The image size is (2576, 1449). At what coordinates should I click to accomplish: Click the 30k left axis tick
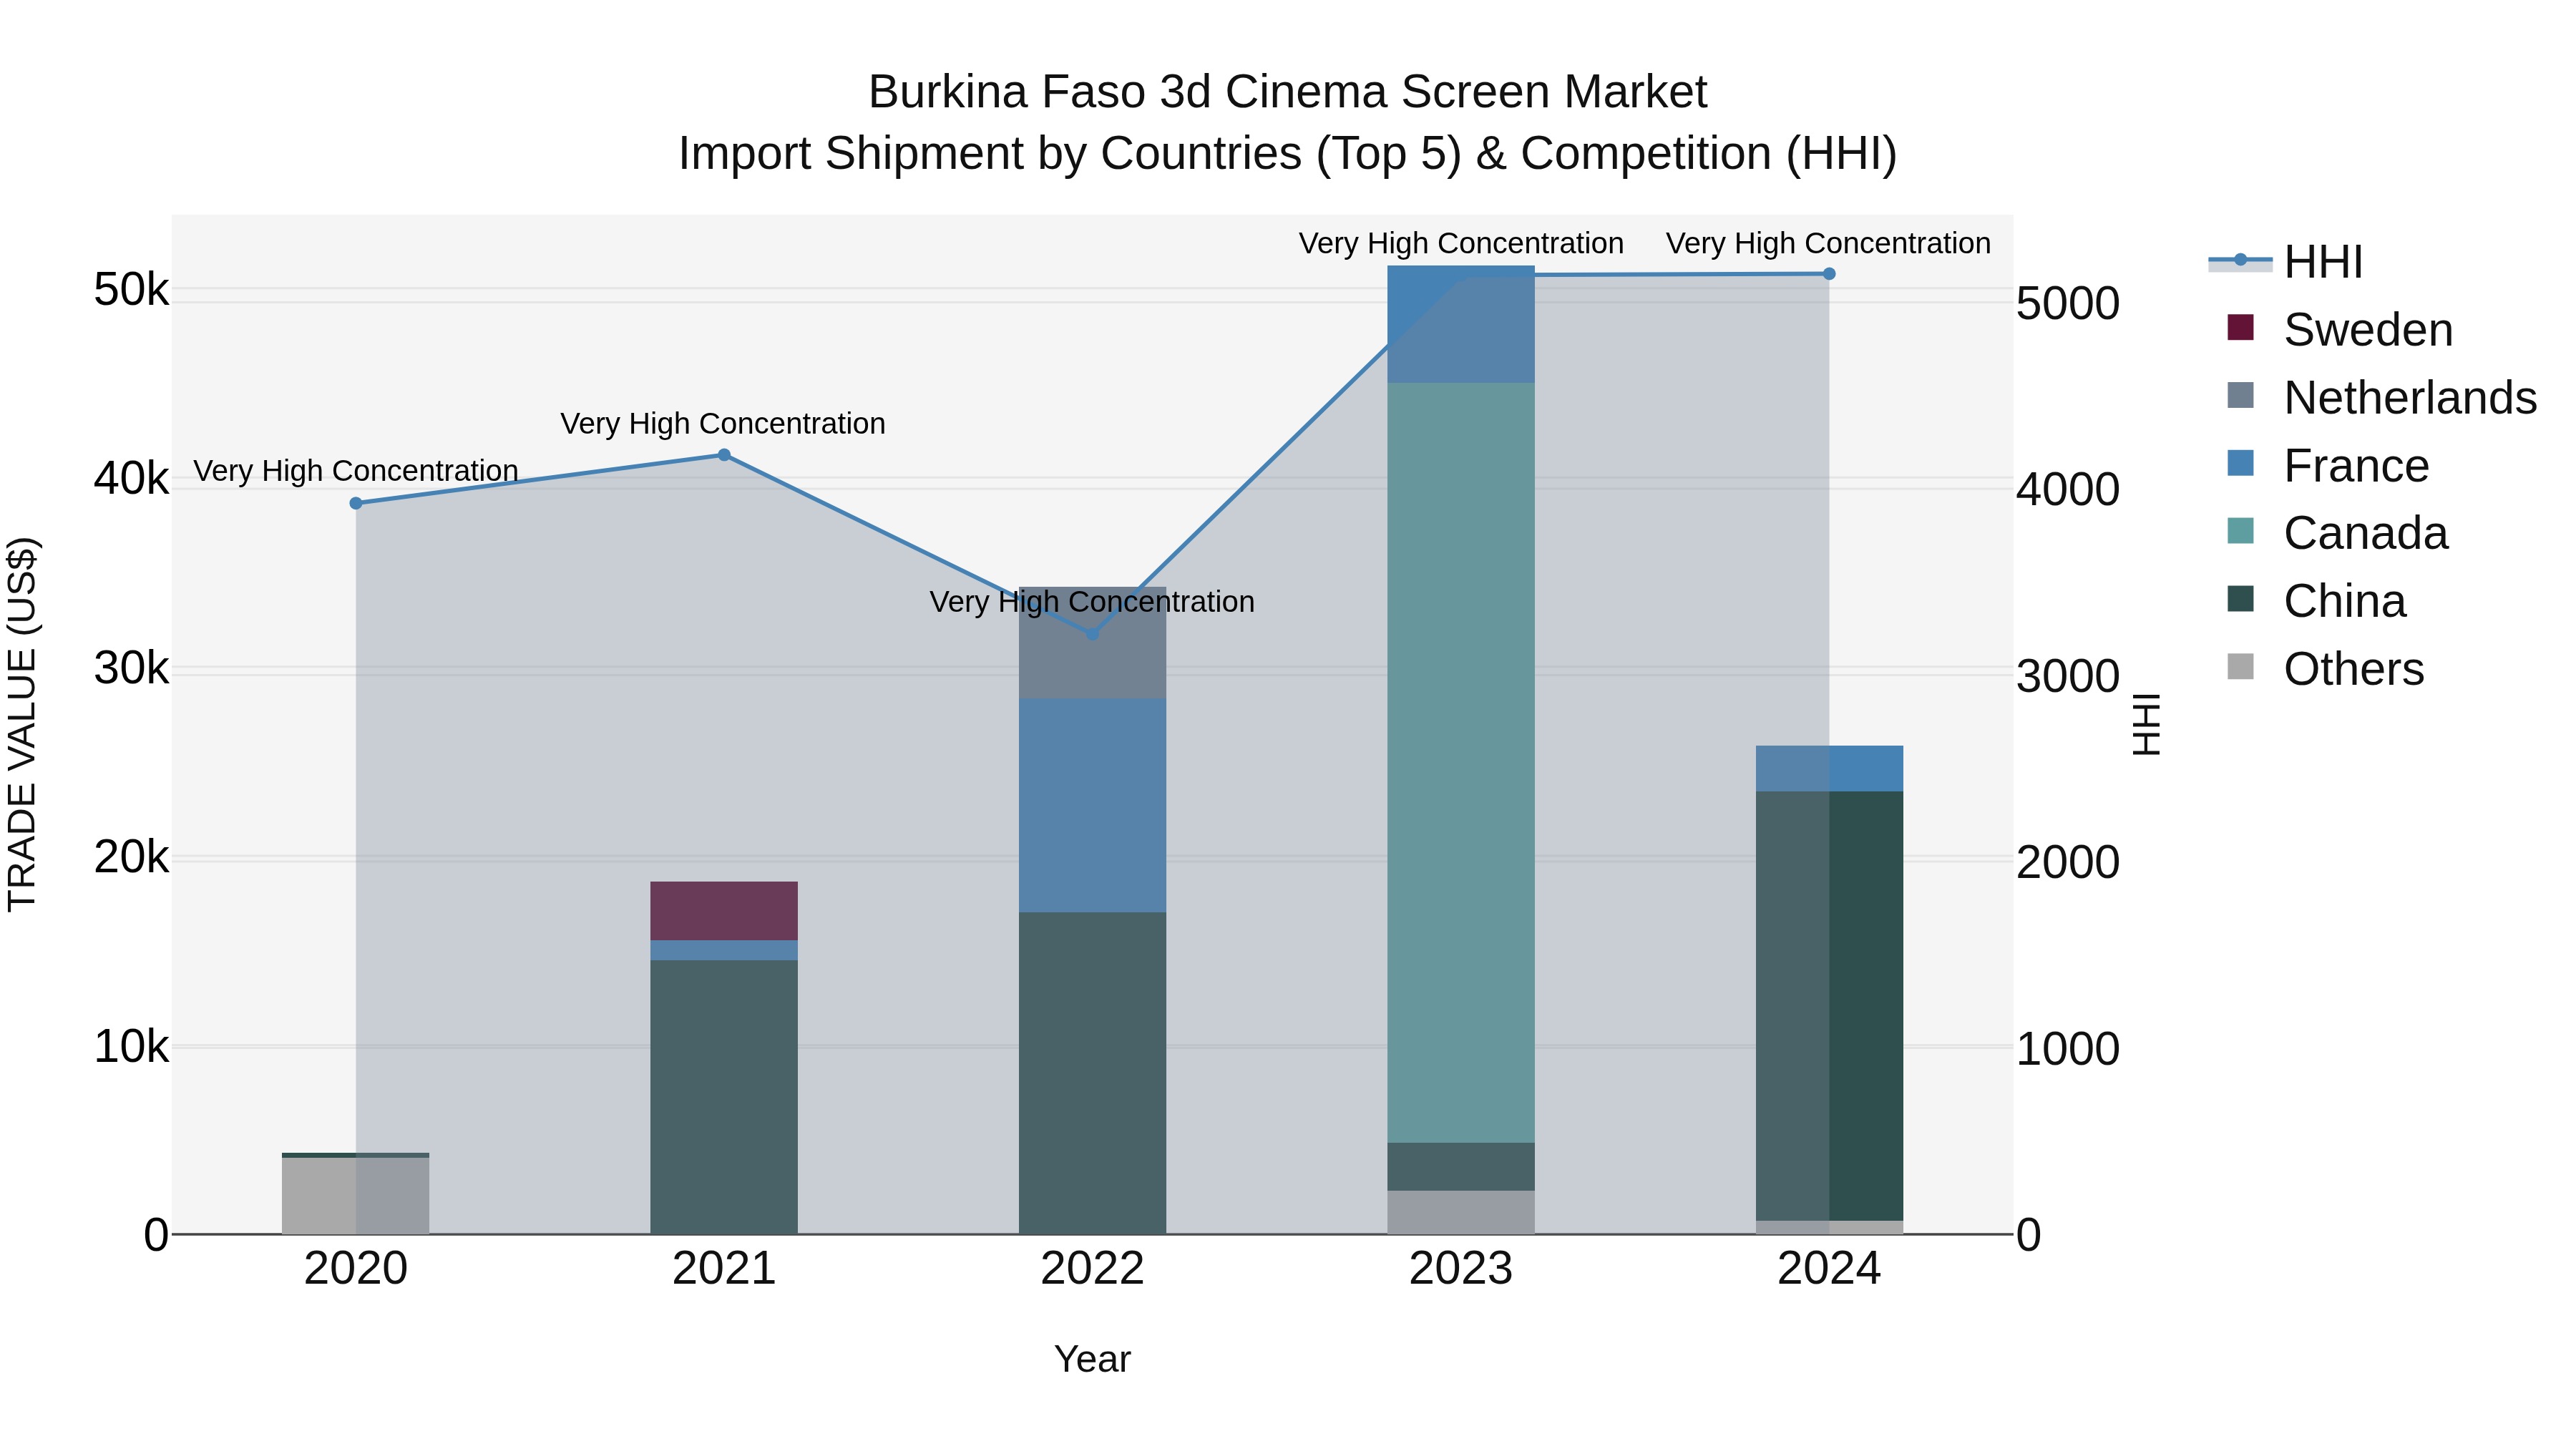coord(131,668)
